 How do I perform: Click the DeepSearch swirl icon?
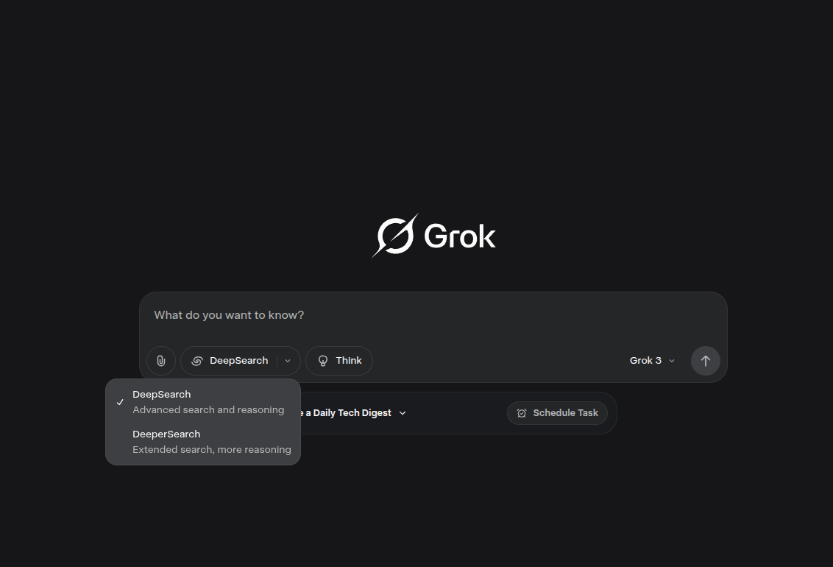[x=197, y=361]
